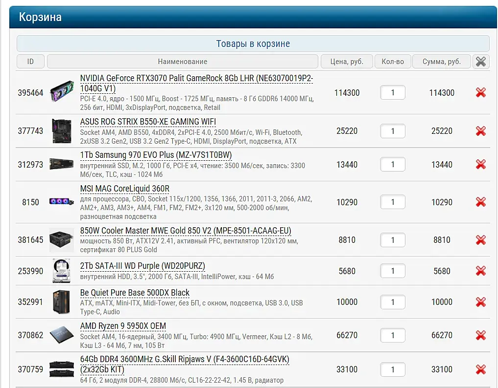Image resolution: width=498 pixels, height=388 pixels.
Task: Select product ID 381645
Action: 30,240
